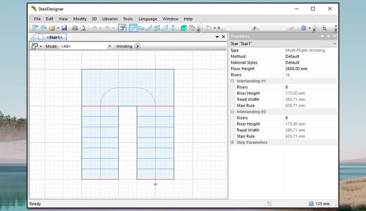The width and height of the screenshot is (366, 211).
Task: Open the 3D menu
Action: 94,19
